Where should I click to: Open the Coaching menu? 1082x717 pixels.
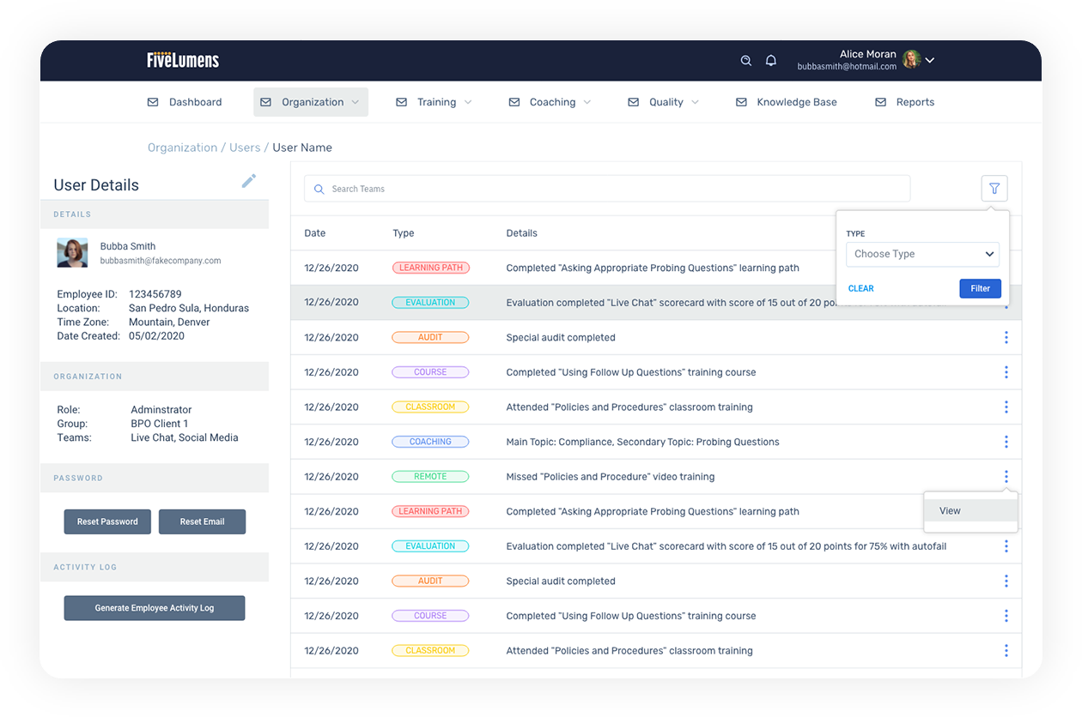click(x=552, y=102)
